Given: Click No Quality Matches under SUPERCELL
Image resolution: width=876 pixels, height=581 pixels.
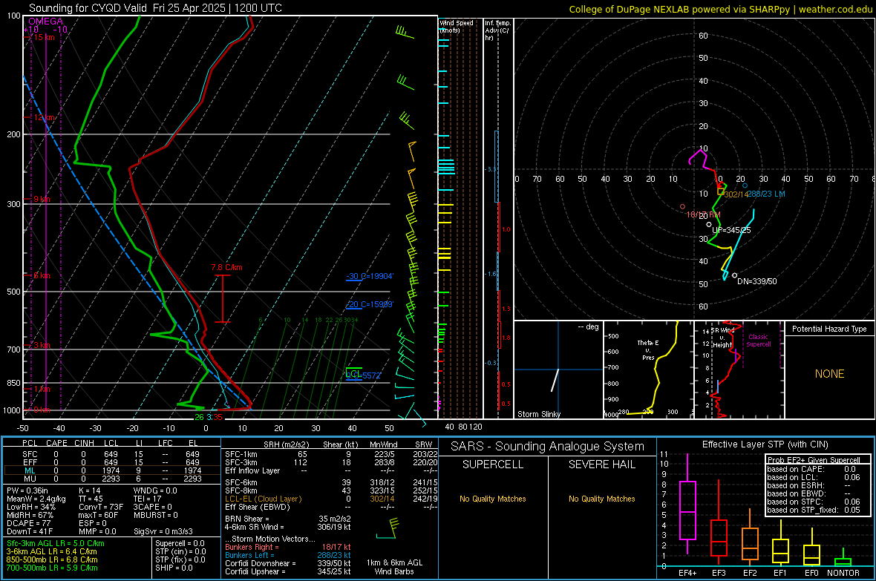Looking at the screenshot, I should pos(493,499).
